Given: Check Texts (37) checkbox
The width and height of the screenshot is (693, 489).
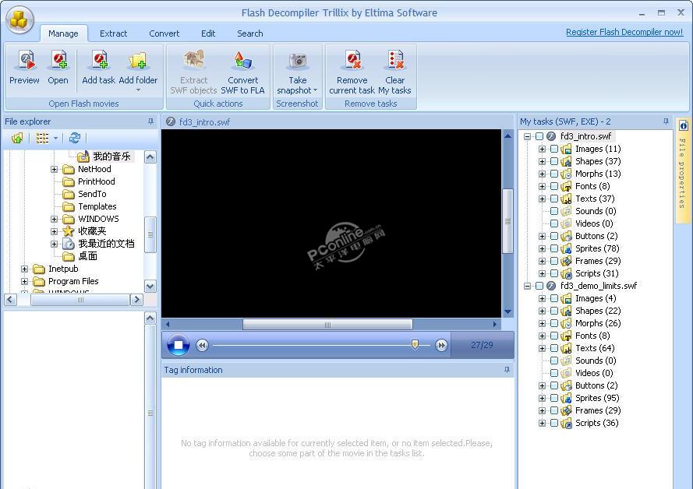Looking at the screenshot, I should tap(554, 199).
